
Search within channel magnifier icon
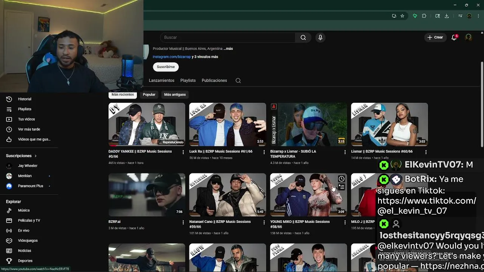tap(238, 80)
